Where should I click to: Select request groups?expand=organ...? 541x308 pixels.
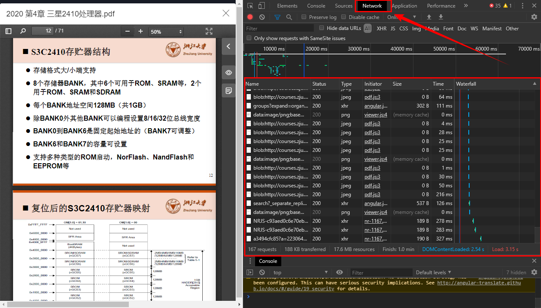click(281, 106)
